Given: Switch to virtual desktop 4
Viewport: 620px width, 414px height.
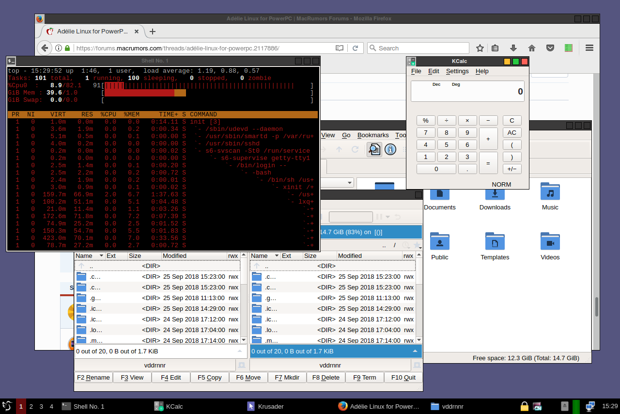Looking at the screenshot, I should point(51,406).
